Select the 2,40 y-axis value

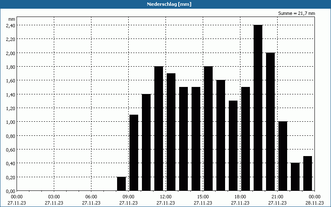(10, 25)
